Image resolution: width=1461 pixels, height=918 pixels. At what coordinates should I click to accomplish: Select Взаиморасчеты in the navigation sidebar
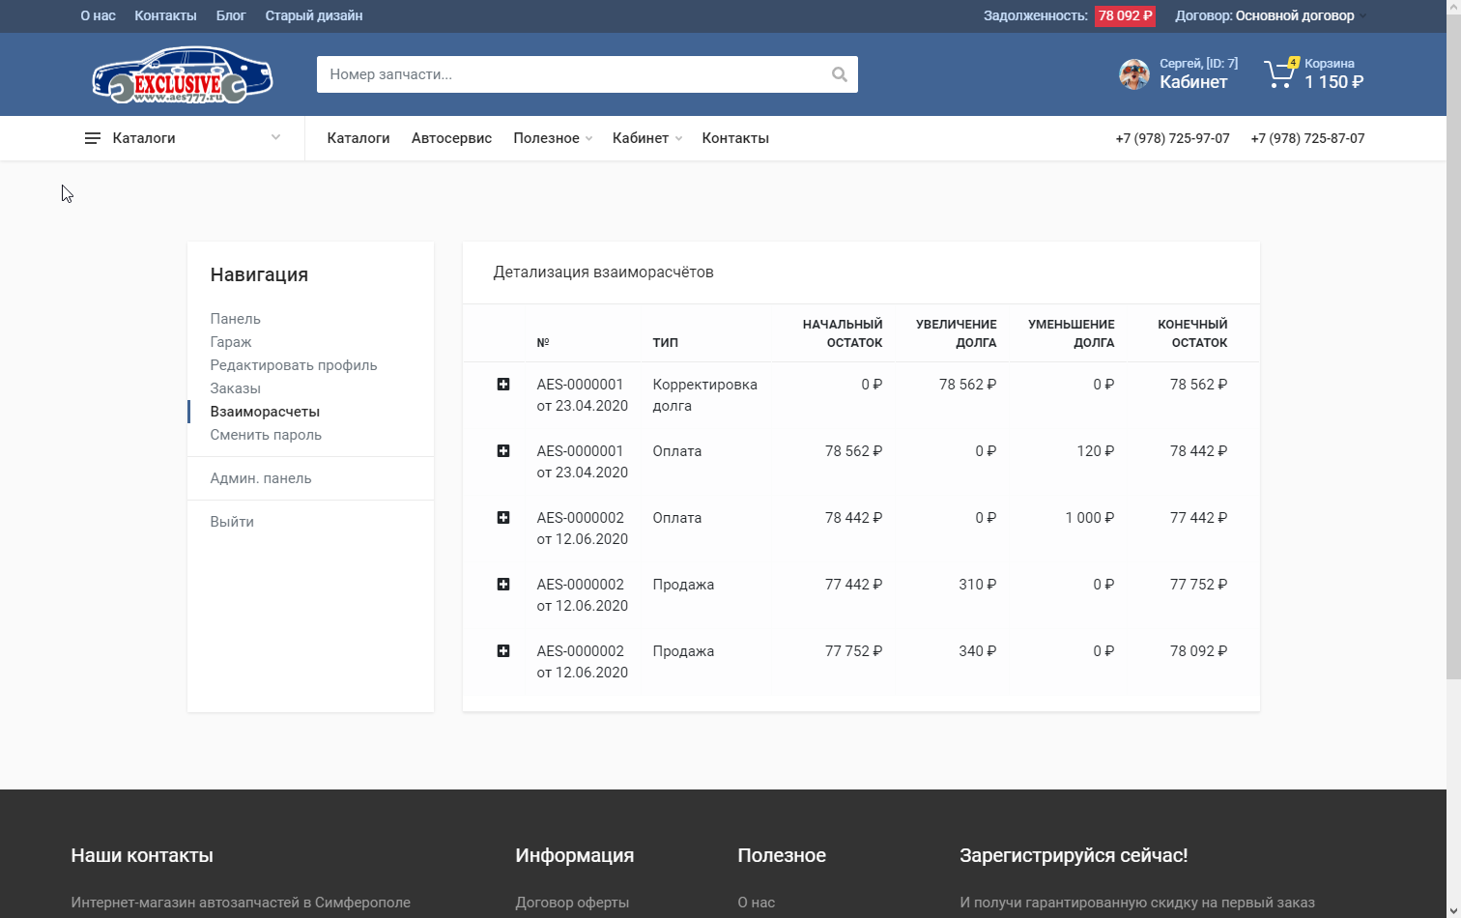(x=265, y=412)
